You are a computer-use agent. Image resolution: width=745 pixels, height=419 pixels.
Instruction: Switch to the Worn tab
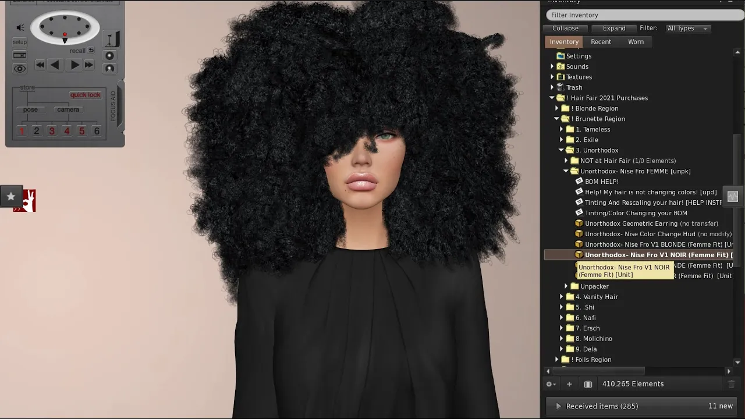pos(636,42)
